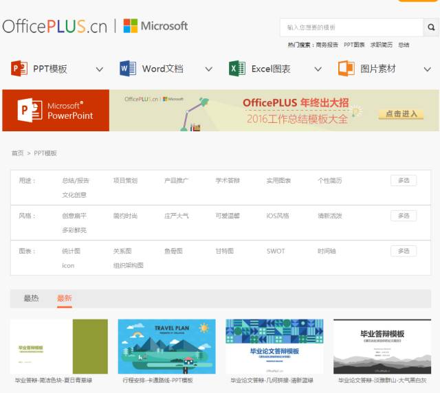Open the Word文档 menu label
The image size is (440, 393).
(x=163, y=69)
